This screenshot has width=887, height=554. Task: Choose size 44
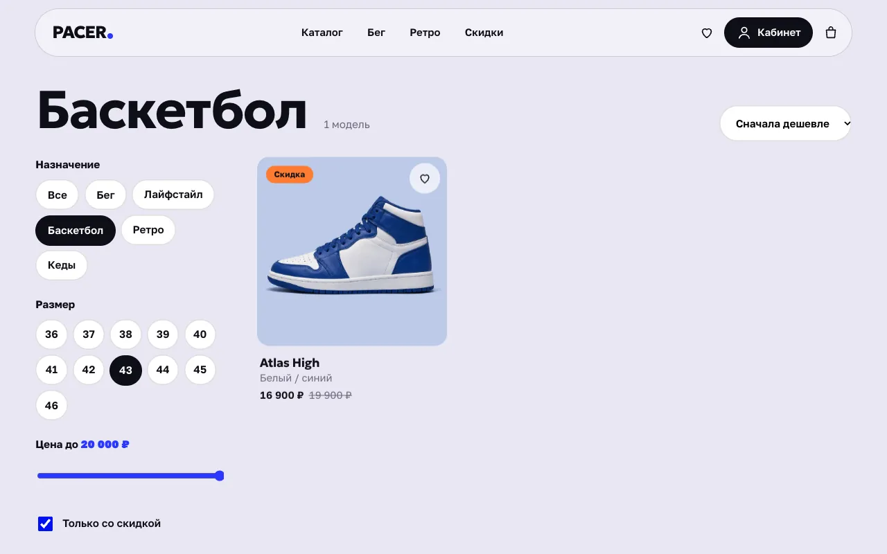163,370
